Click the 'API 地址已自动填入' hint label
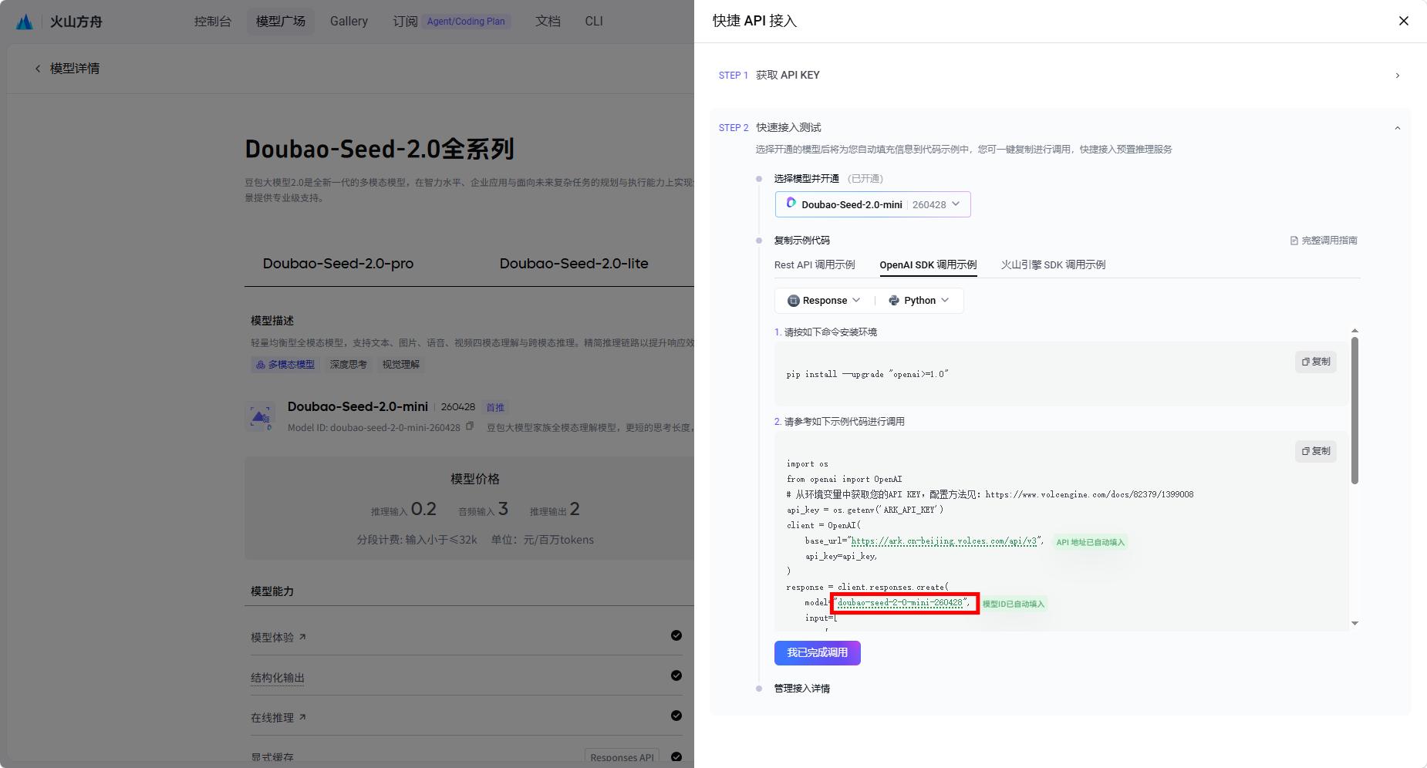 click(1090, 542)
